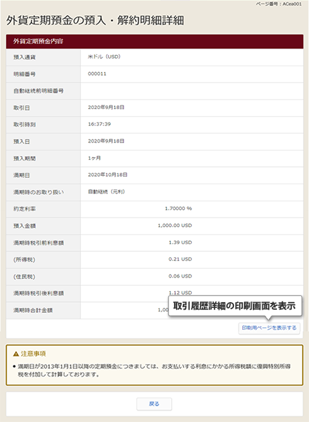309x422 pixels.
Task: Click the 預入金額 value 1,000.00 USD
Action: [x=175, y=225]
